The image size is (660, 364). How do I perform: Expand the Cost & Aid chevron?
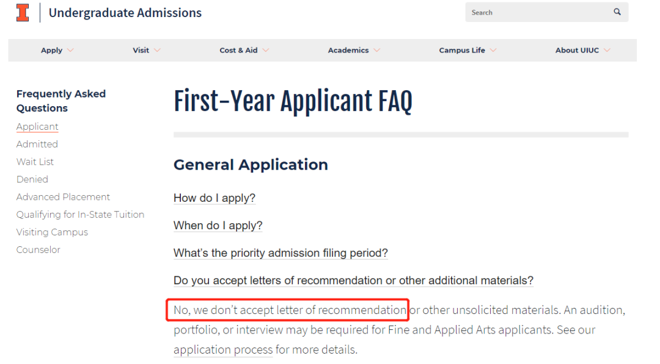tap(266, 51)
